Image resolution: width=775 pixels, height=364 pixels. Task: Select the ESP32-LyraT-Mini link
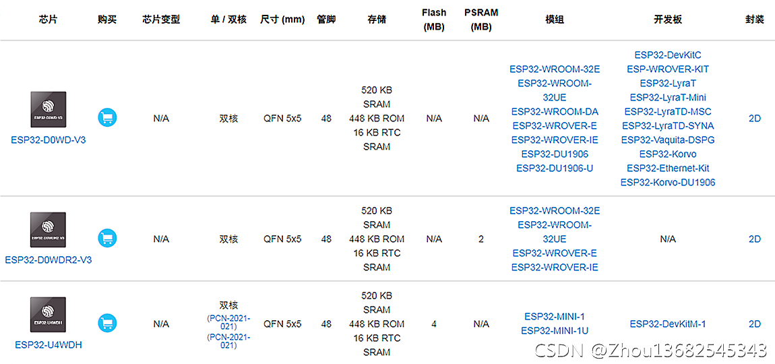click(x=668, y=97)
